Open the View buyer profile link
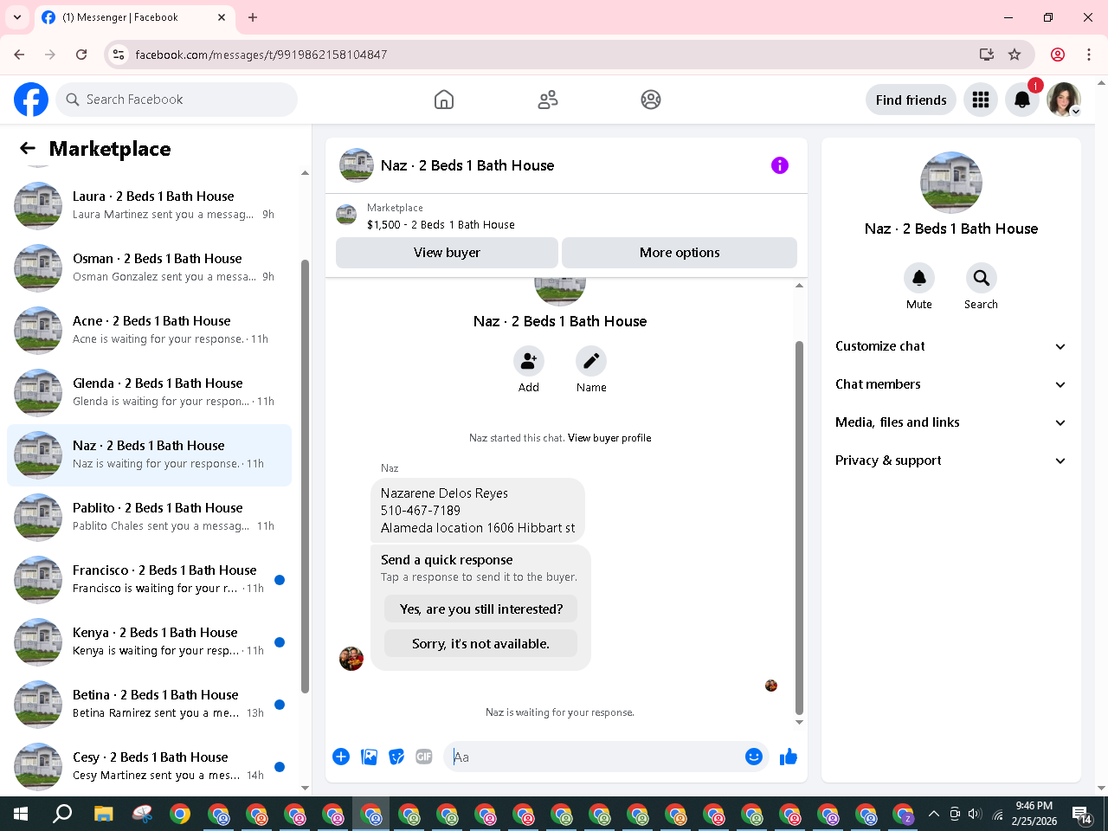 pos(609,438)
